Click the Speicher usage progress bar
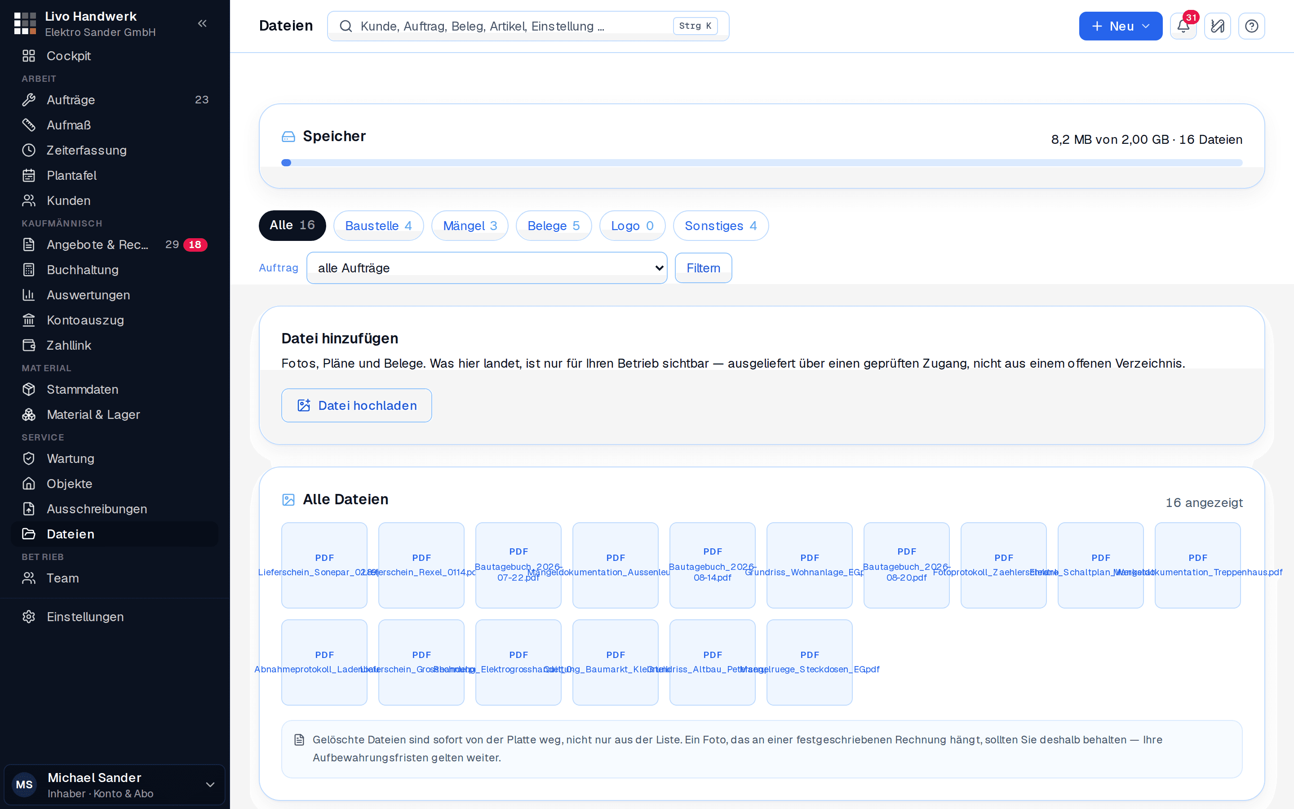The image size is (1294, 809). [762, 163]
